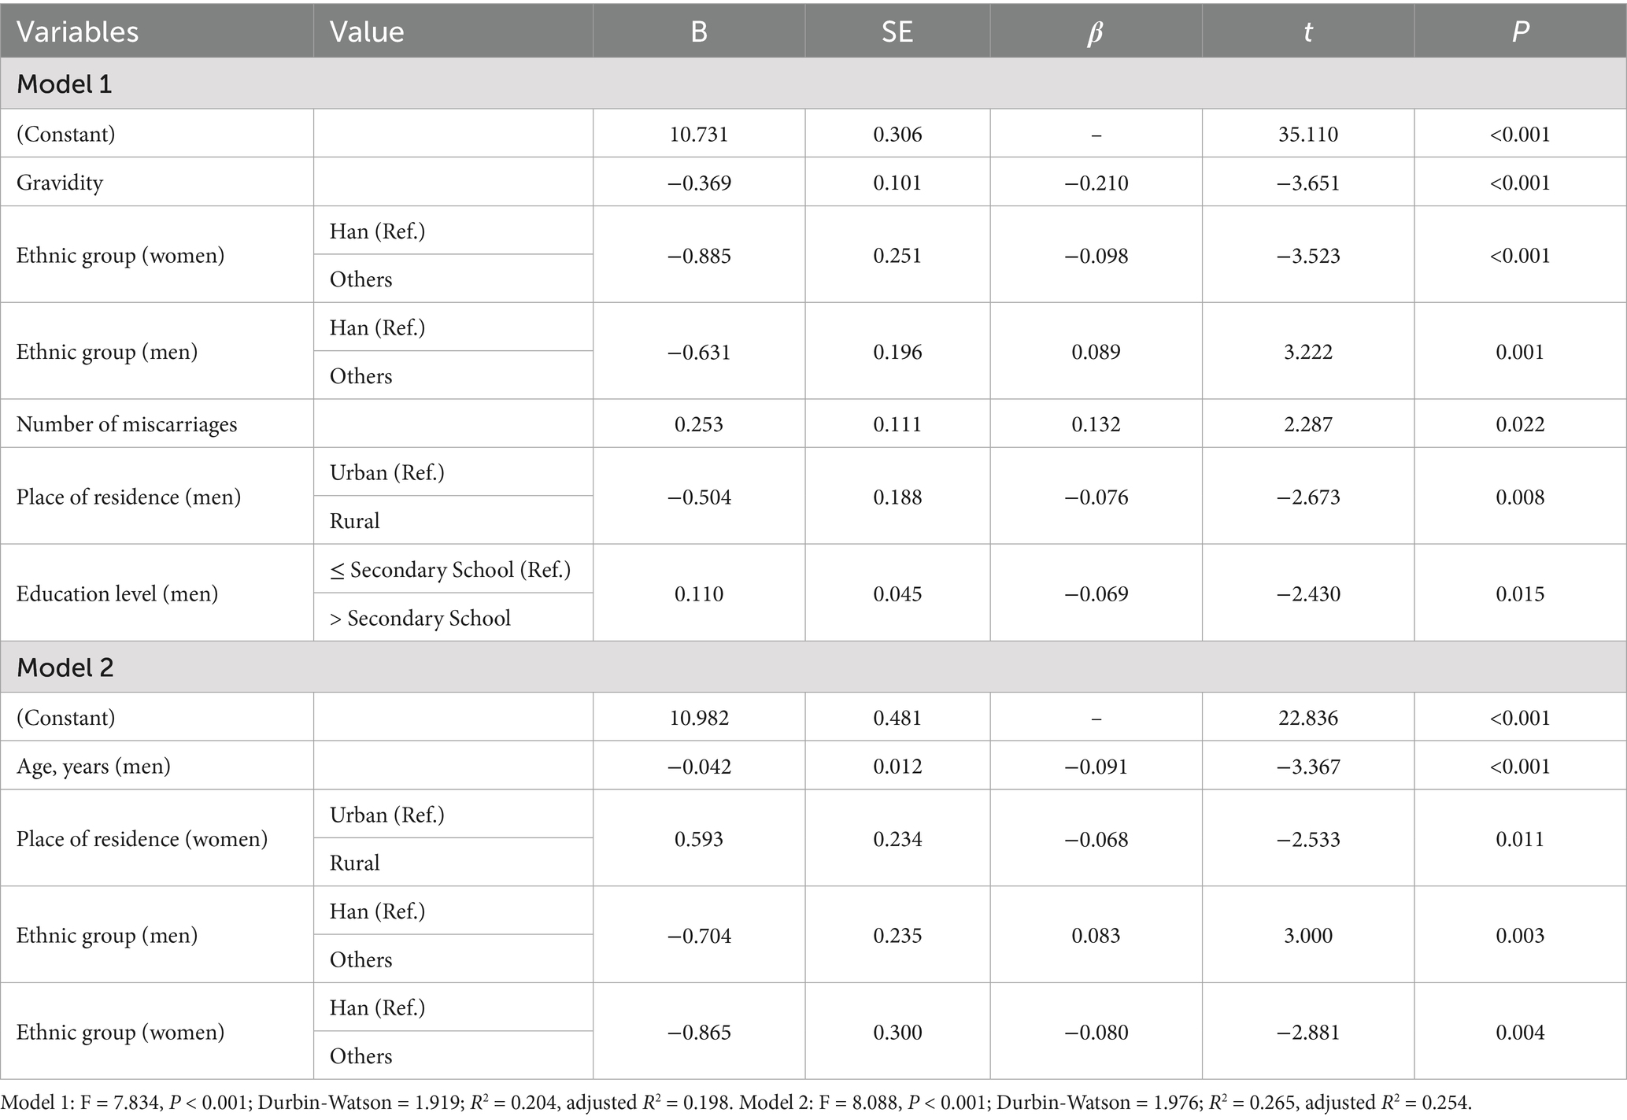
Task: Click the Model 2 section row
Action: 65,667
